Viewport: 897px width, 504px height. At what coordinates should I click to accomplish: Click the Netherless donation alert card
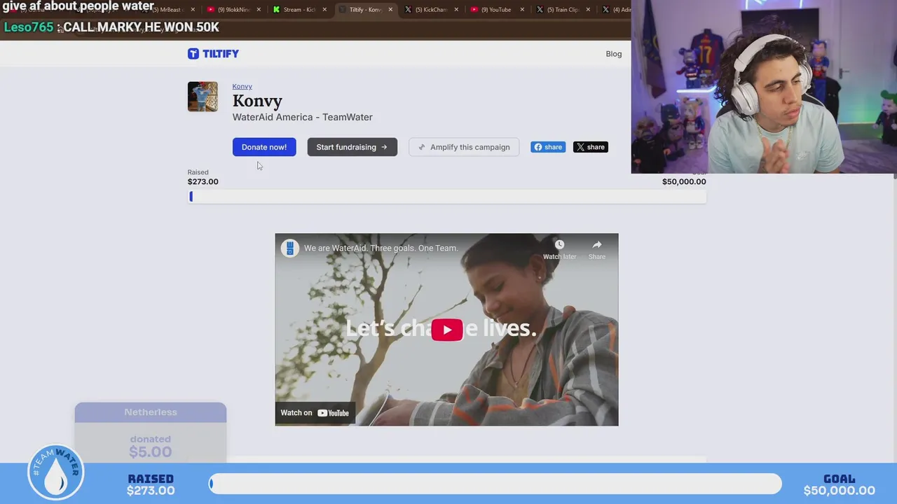tap(151, 433)
